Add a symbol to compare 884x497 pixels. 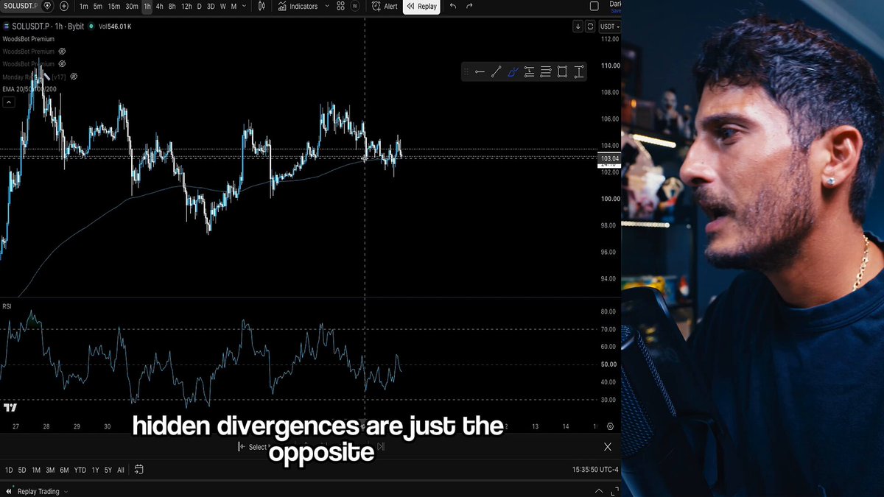tap(64, 6)
